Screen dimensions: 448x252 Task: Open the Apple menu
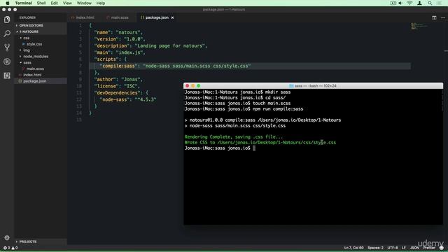[x=8, y=3]
